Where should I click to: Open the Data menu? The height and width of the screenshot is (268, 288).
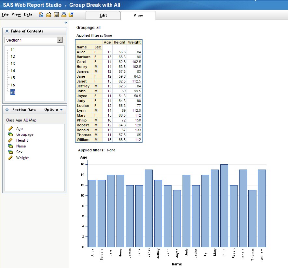pyautogui.click(x=28, y=14)
